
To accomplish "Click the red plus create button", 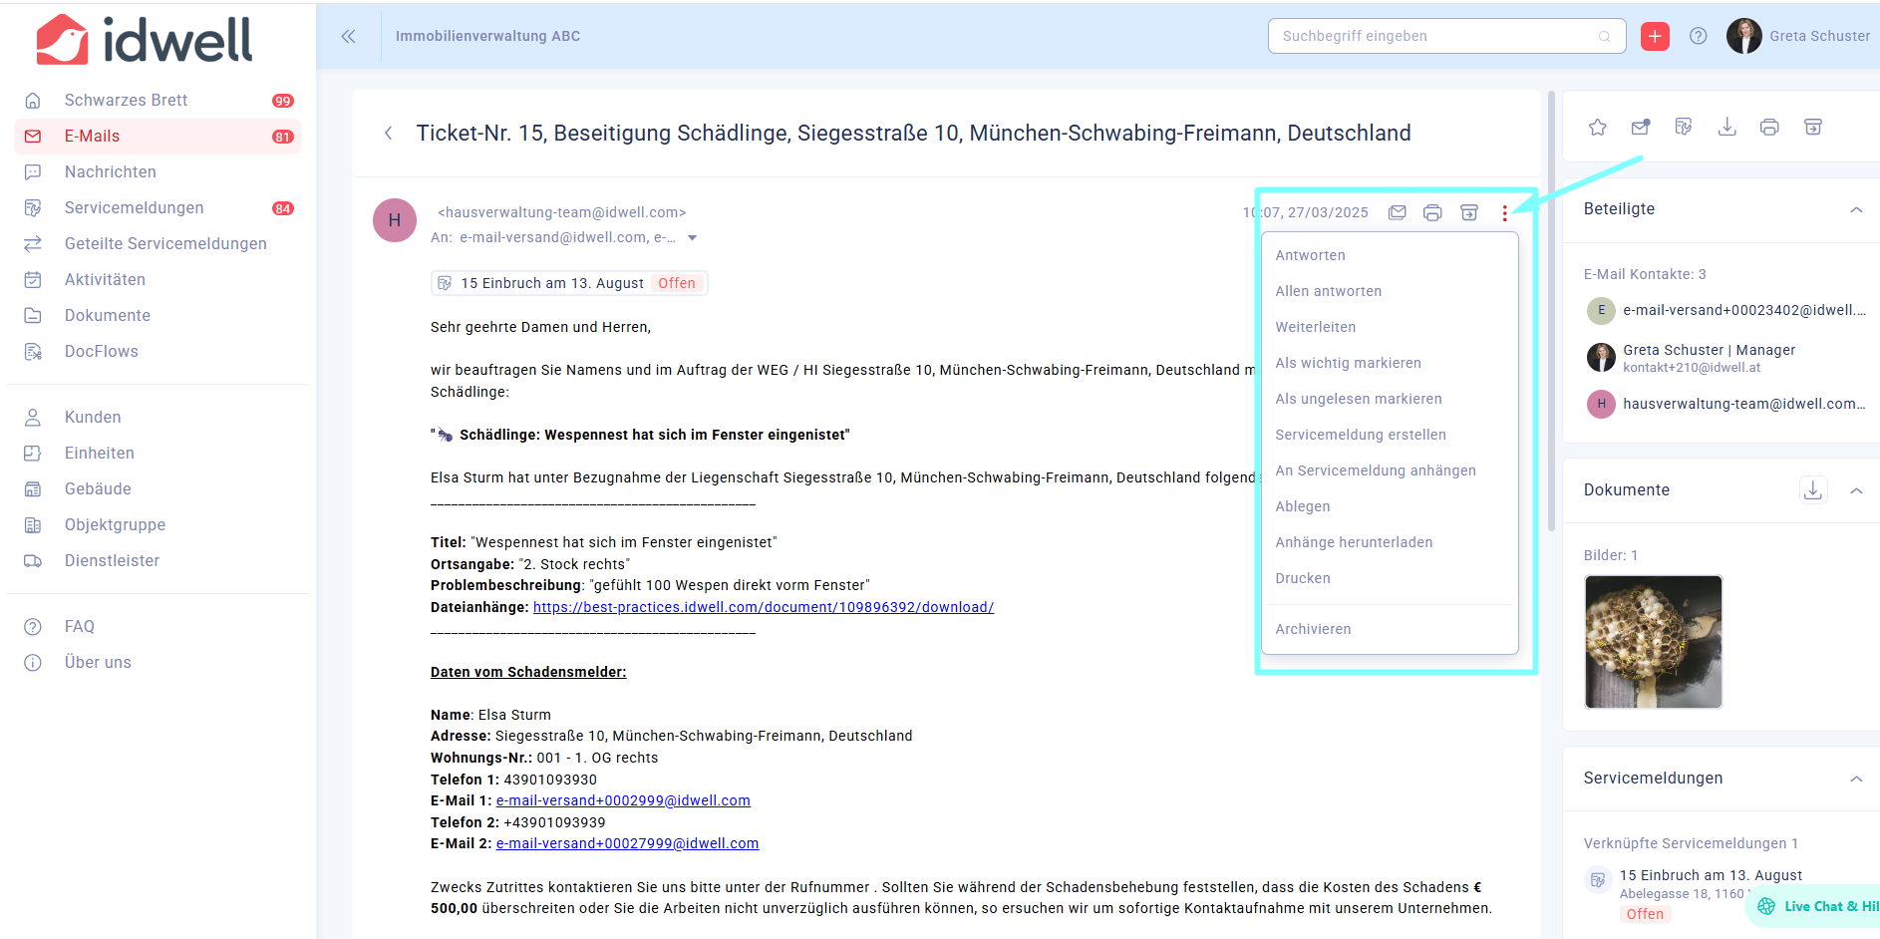I will 1655,36.
